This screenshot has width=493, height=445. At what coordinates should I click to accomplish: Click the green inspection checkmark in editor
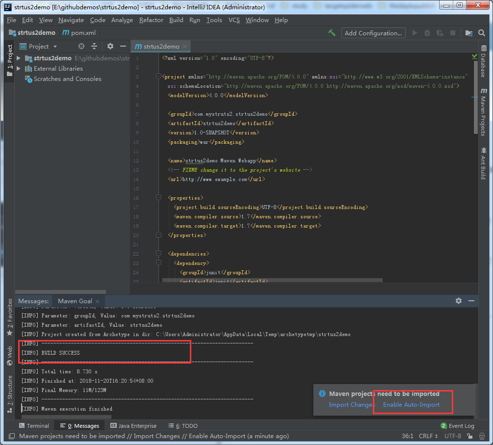click(x=474, y=56)
